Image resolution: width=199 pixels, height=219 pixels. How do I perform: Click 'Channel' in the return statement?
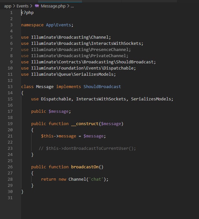[77, 179]
